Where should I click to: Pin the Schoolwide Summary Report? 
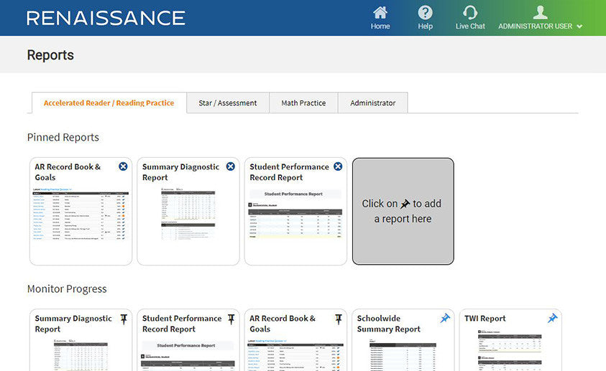(445, 318)
